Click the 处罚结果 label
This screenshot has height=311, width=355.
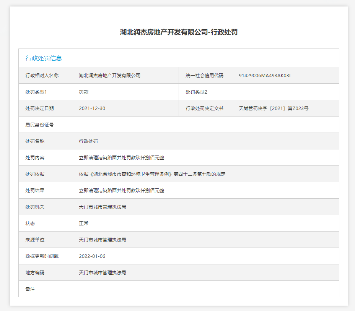click(x=35, y=190)
